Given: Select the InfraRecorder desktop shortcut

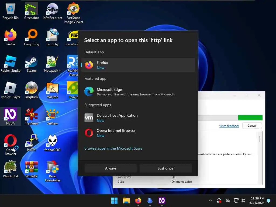Looking at the screenshot, I should 52,11.
